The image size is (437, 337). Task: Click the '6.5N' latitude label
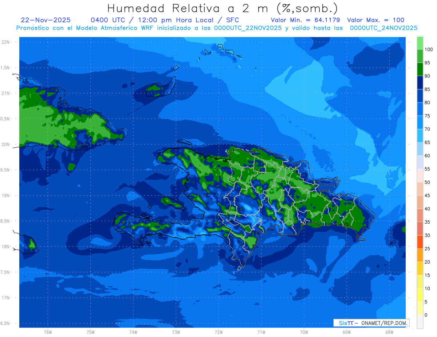(5, 323)
